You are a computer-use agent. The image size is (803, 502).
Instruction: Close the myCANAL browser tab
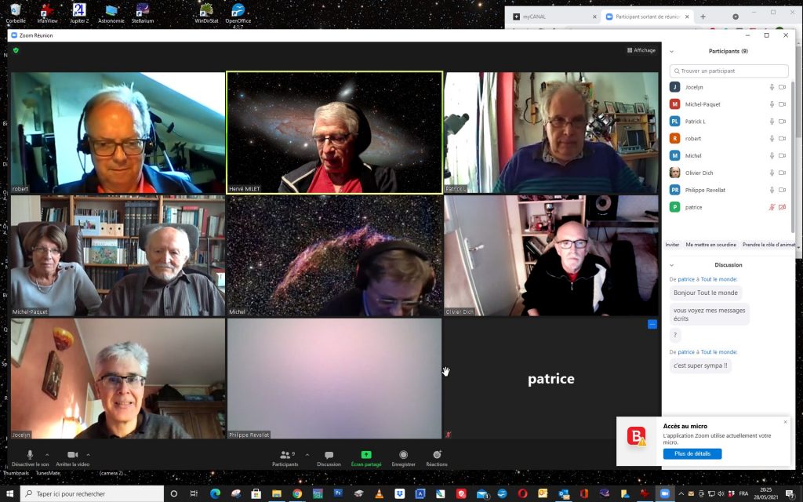coord(594,16)
